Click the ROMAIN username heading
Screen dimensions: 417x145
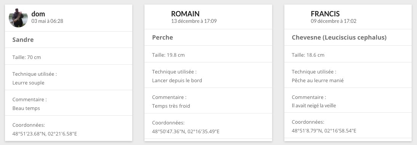coord(185,14)
